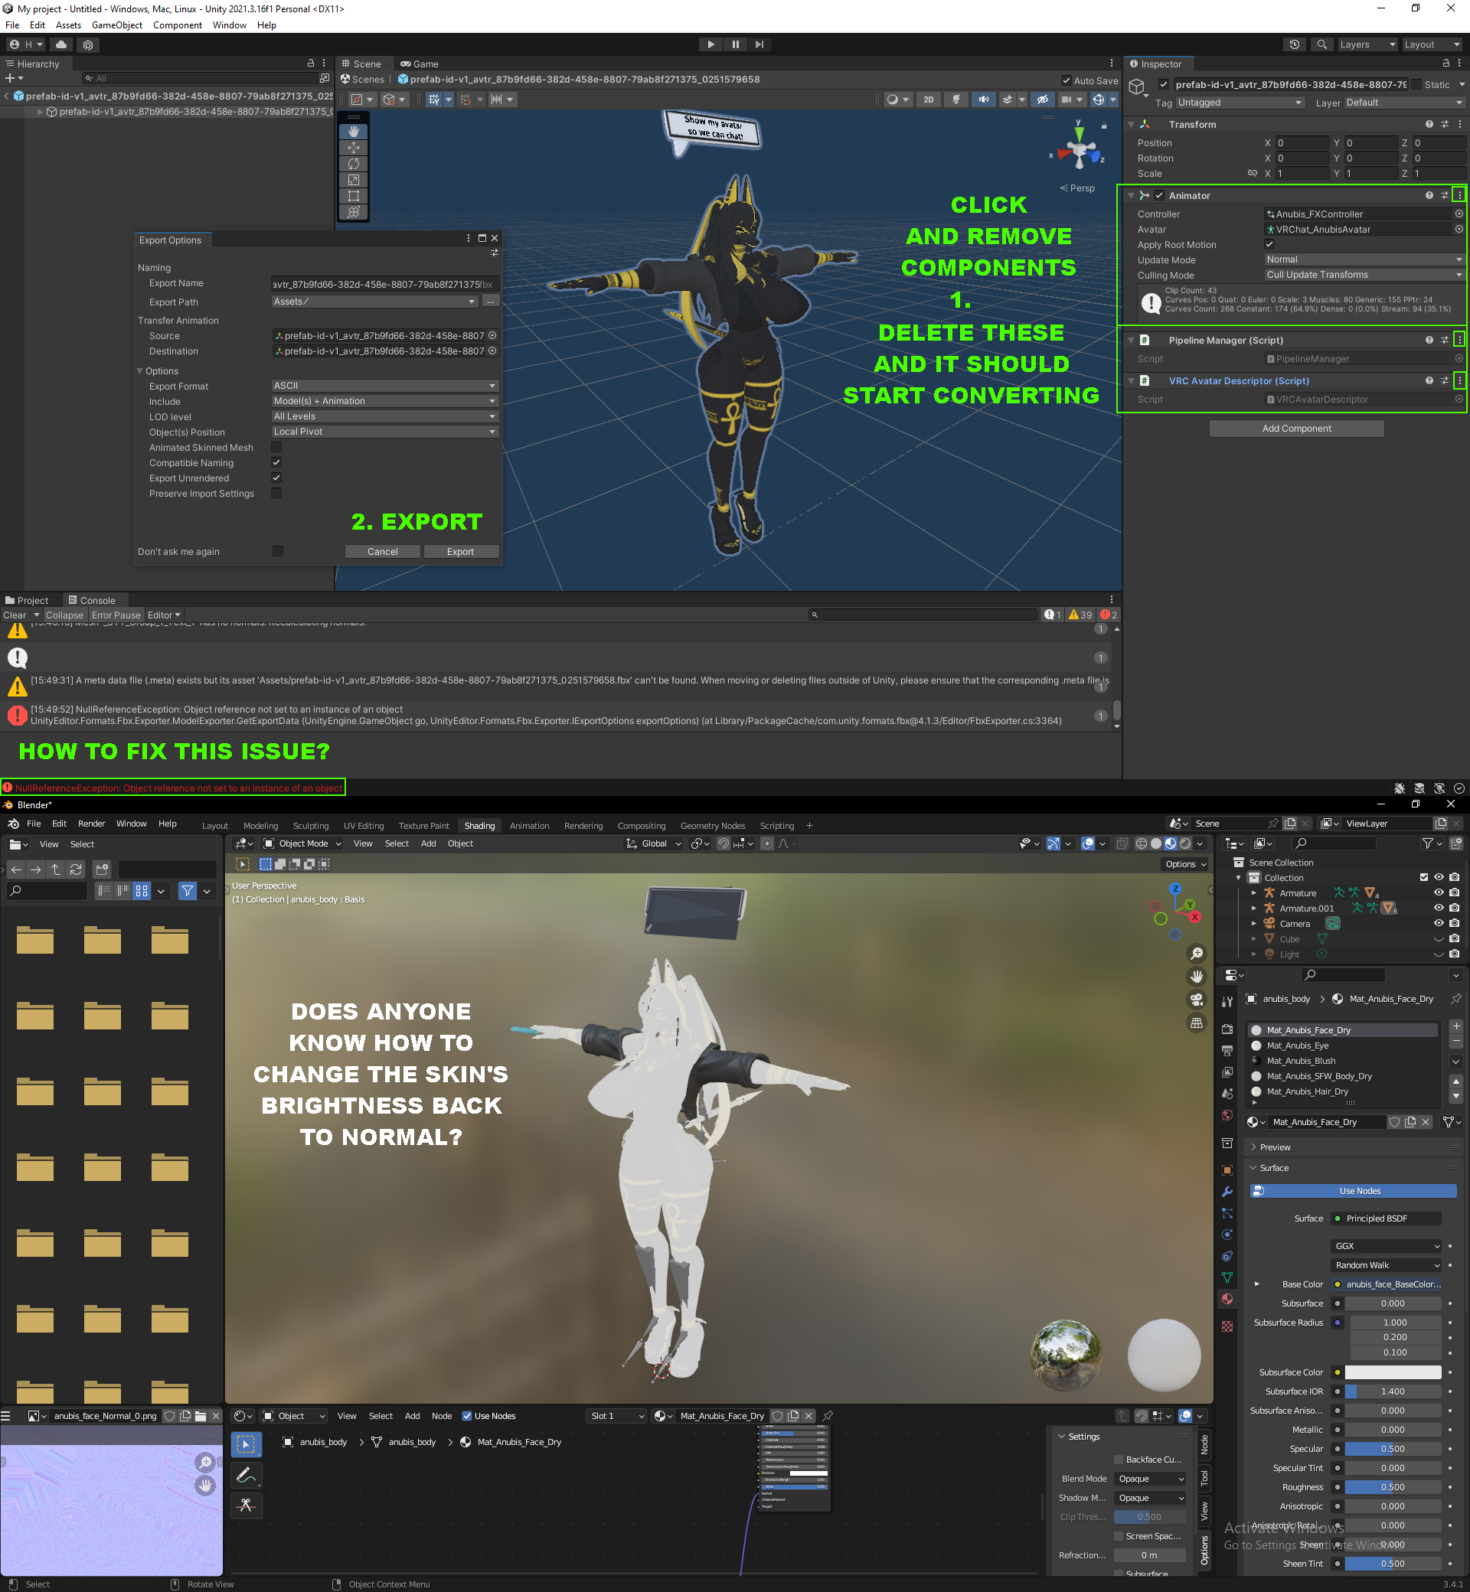Open the Blend Mode Opaque dropdown
This screenshot has width=1470, height=1592.
(1150, 1478)
